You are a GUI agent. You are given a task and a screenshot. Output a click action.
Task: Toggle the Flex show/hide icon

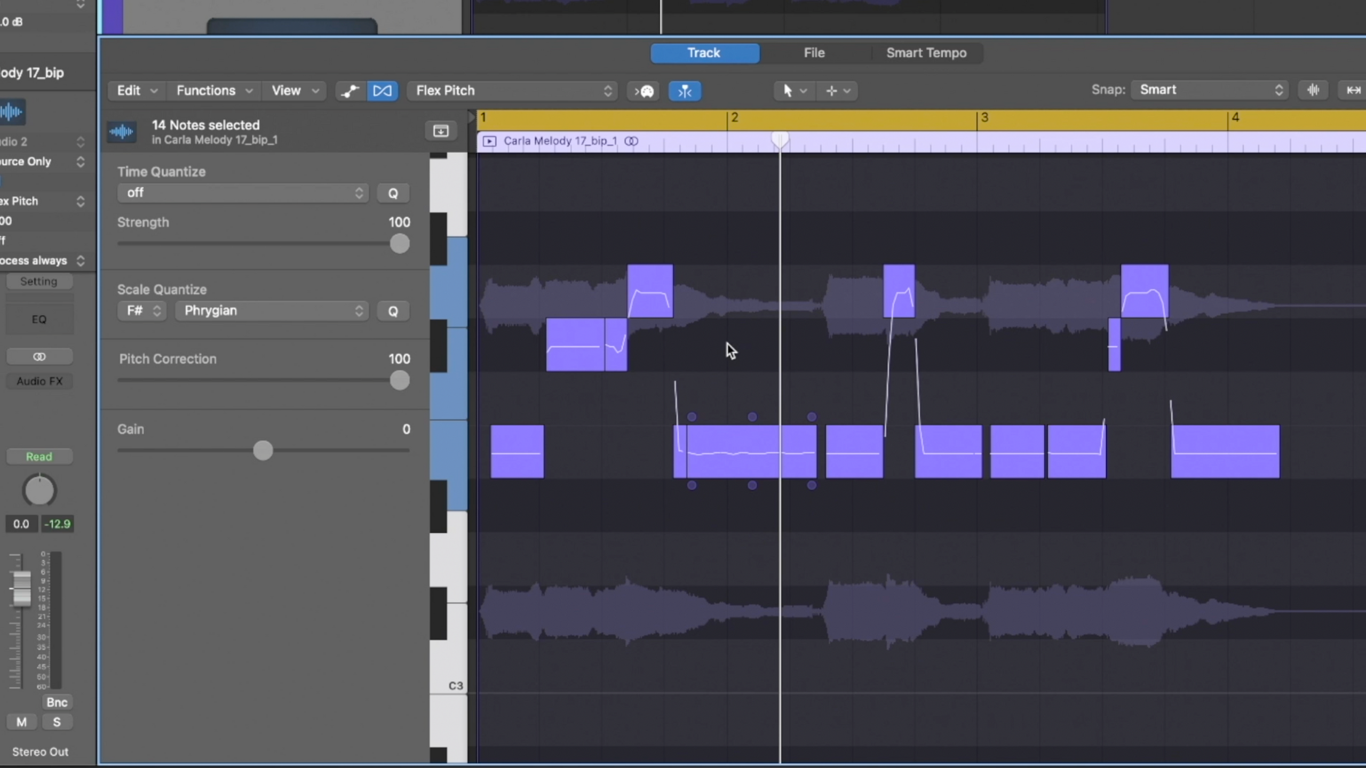click(x=382, y=91)
